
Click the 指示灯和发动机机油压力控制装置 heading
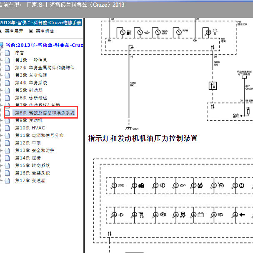[143, 138]
